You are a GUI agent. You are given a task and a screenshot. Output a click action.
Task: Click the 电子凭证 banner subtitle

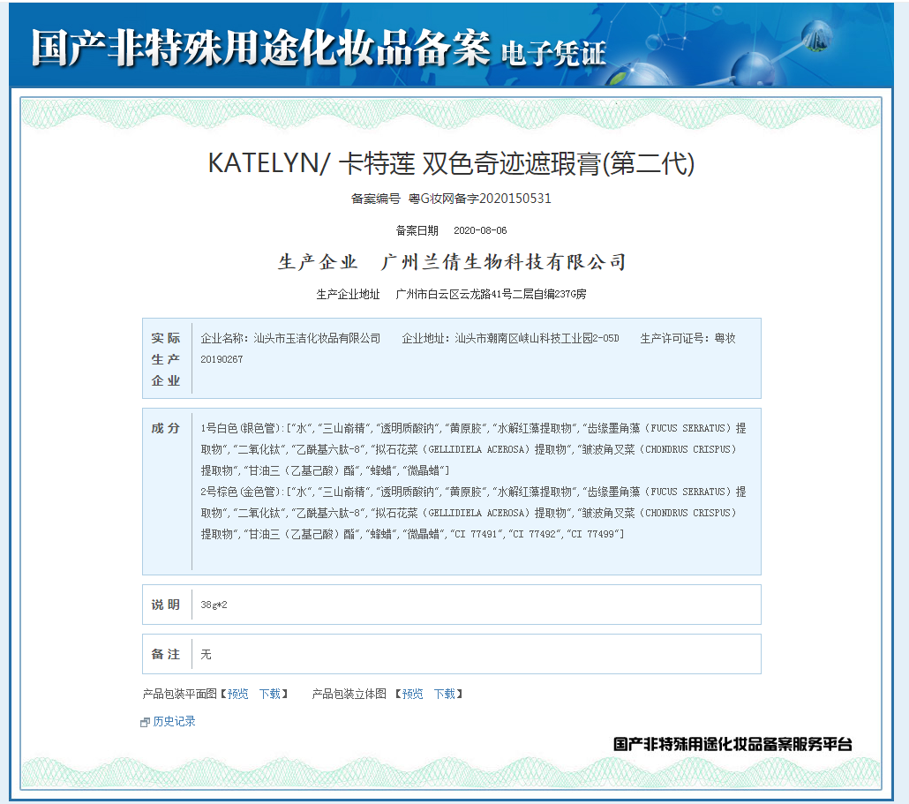coord(553,54)
